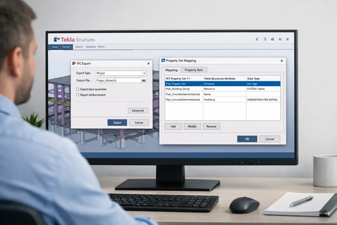Open the Export Type dropdown arrow
The width and height of the screenshot is (337, 225).
[x=144, y=73]
